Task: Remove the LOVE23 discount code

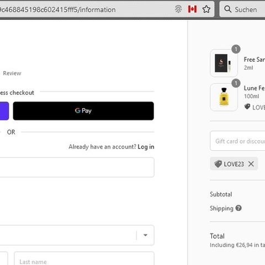Action: (x=251, y=164)
